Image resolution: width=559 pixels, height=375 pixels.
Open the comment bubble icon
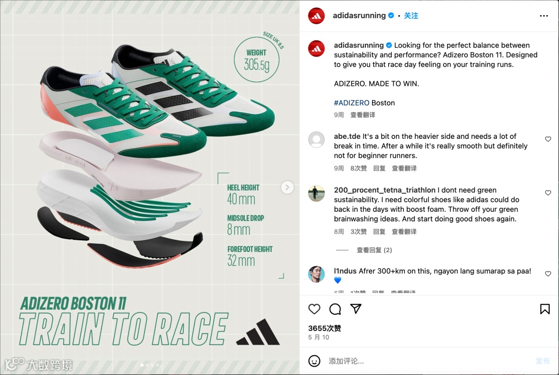[335, 309]
